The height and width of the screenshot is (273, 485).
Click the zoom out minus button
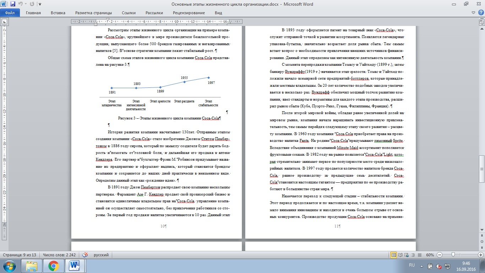click(x=440, y=255)
